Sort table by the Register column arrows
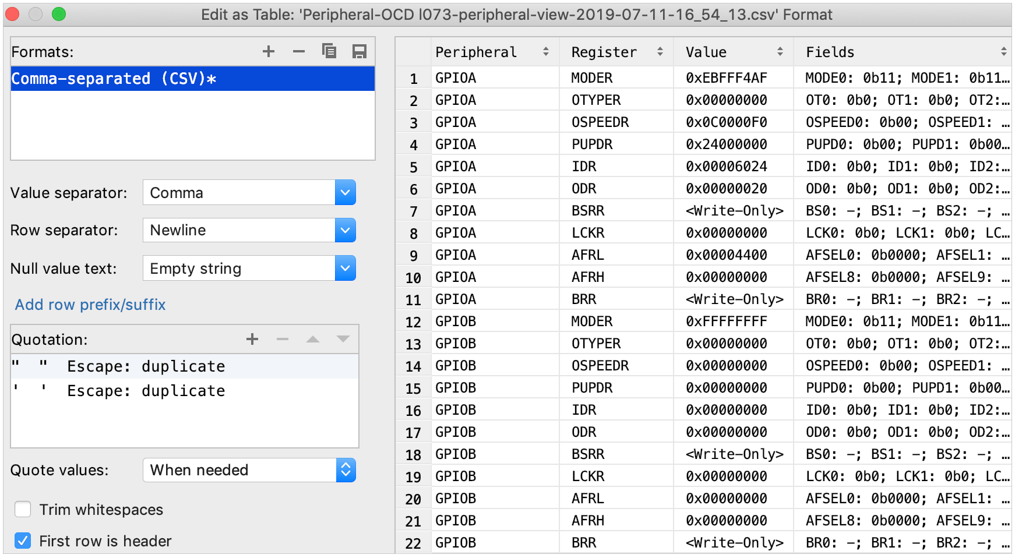Image resolution: width=1015 pixels, height=558 pixels. point(659,52)
